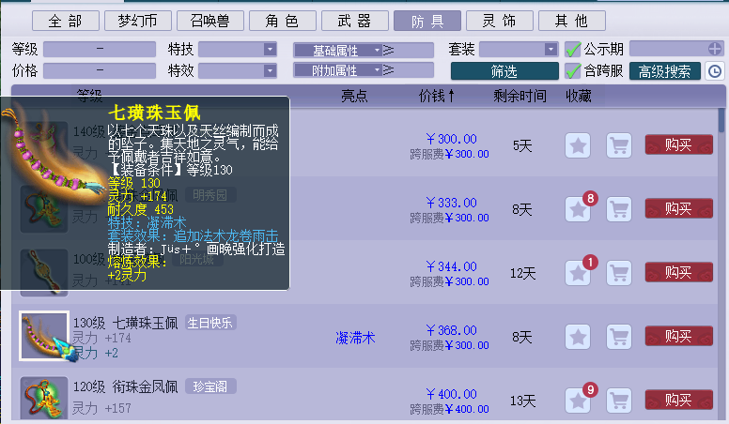Add the ¥333.00 item to cart
The height and width of the screenshot is (424, 729).
(x=619, y=209)
